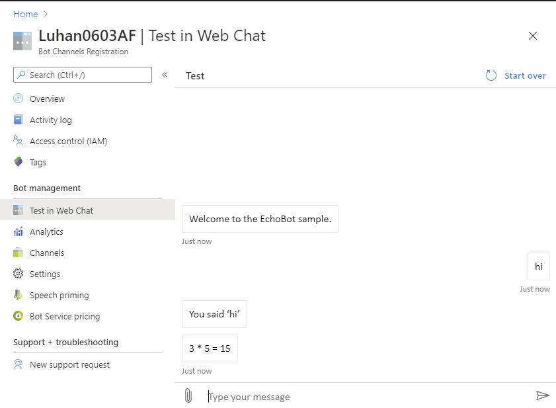Click the Access control people icon
The image size is (556, 408).
[x=18, y=141]
